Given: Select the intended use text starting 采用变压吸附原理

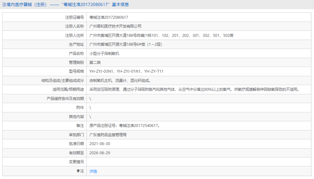Looking at the screenshot, I should click(x=195, y=89).
